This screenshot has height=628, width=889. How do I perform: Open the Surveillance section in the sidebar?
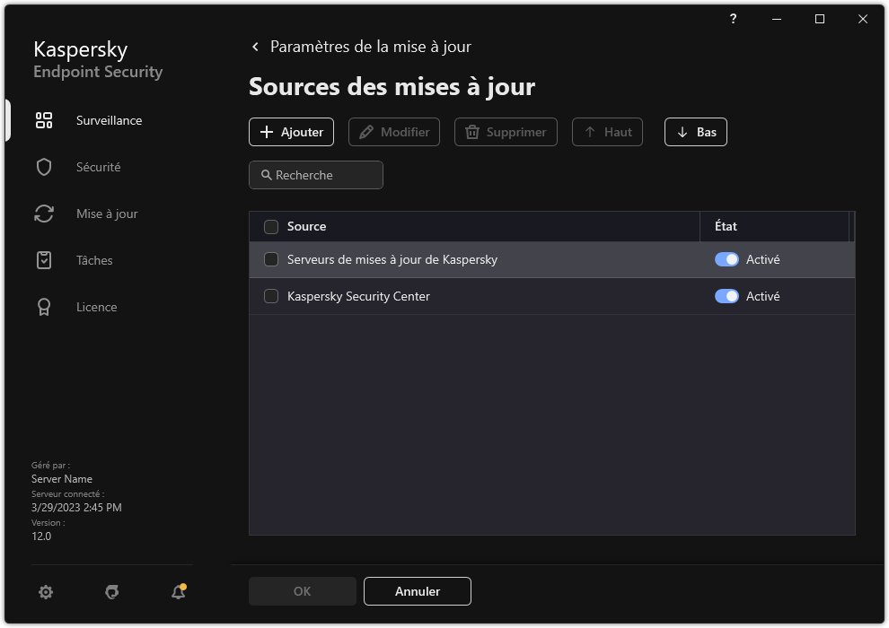click(108, 120)
